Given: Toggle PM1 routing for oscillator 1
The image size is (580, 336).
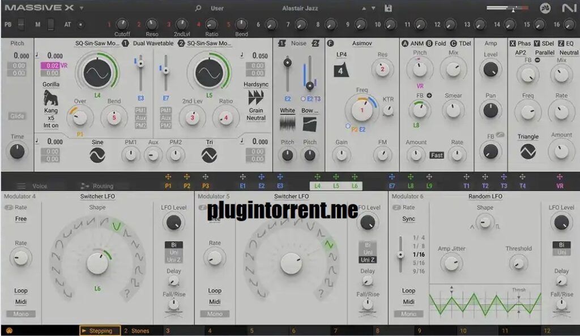Looking at the screenshot, I should (140, 110).
